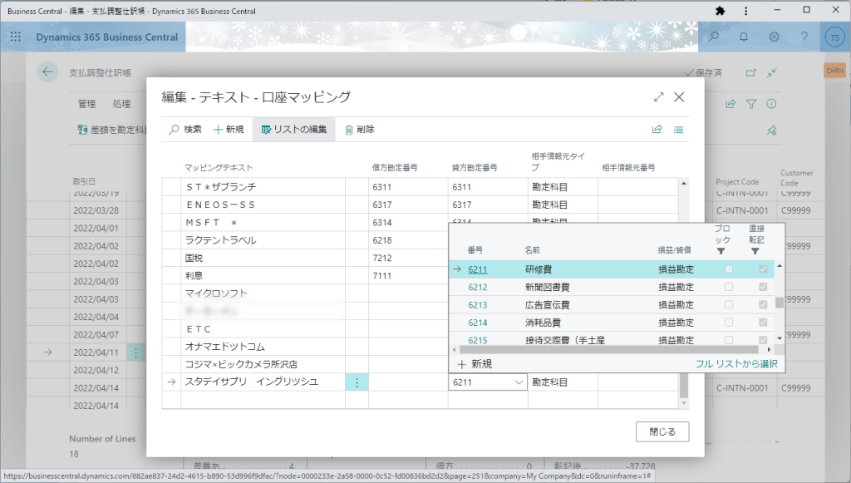The image size is (851, 483).
Task: Open the TS user account avatar
Action: click(834, 37)
